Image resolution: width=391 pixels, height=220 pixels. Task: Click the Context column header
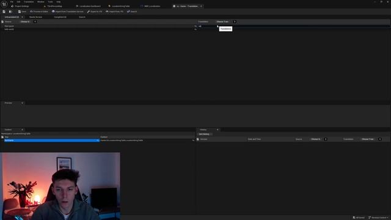coord(104,137)
